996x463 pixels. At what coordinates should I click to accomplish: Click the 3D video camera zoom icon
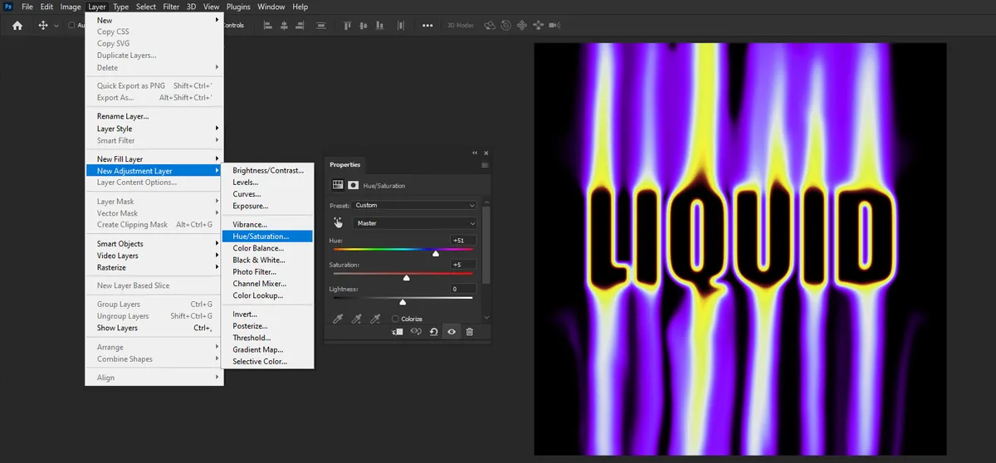(555, 26)
